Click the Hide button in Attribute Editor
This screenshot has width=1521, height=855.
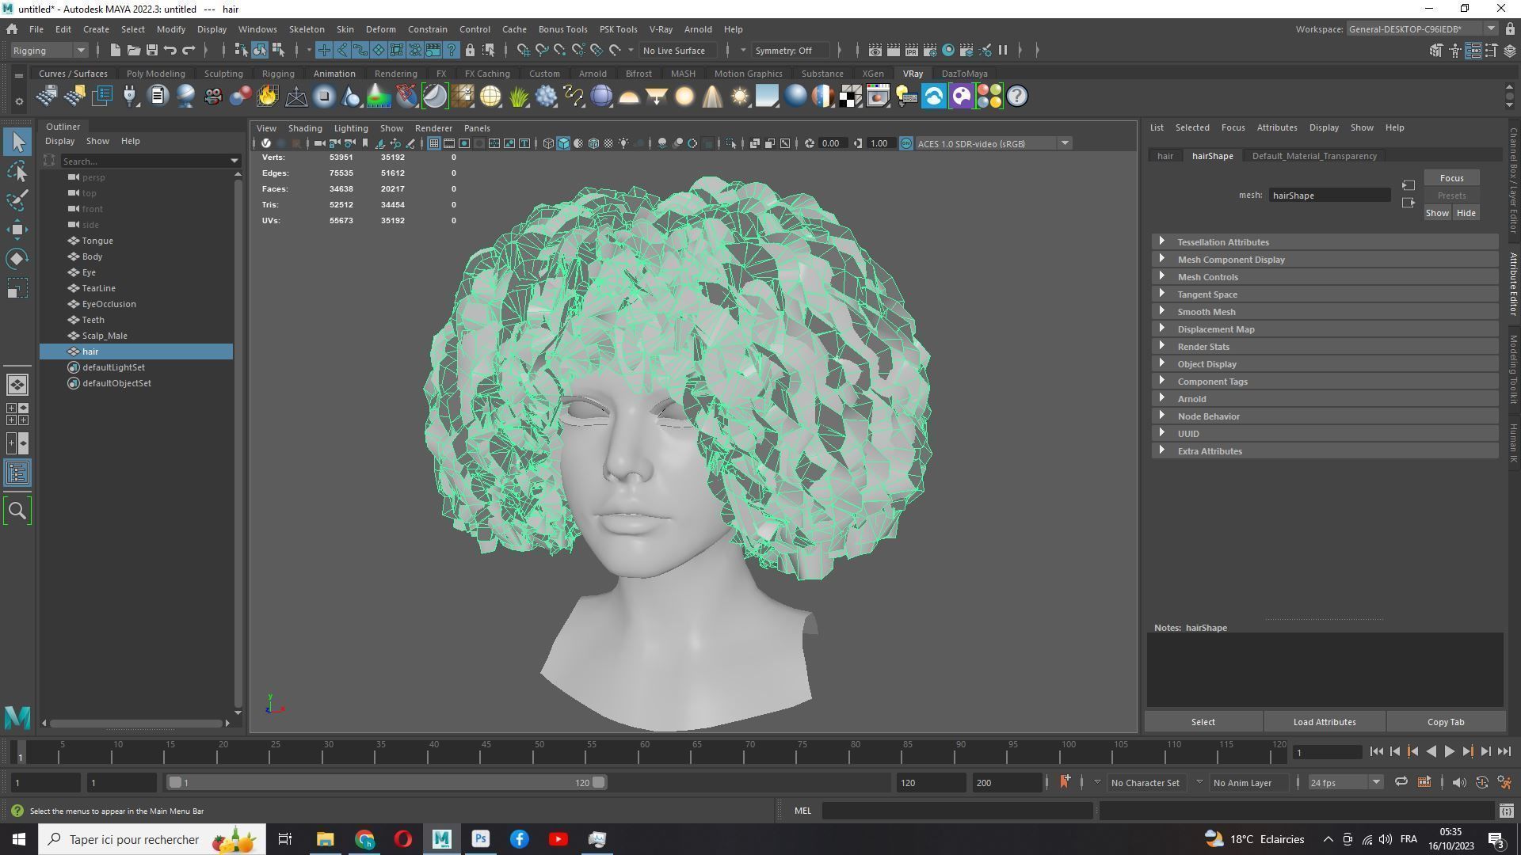(x=1466, y=213)
